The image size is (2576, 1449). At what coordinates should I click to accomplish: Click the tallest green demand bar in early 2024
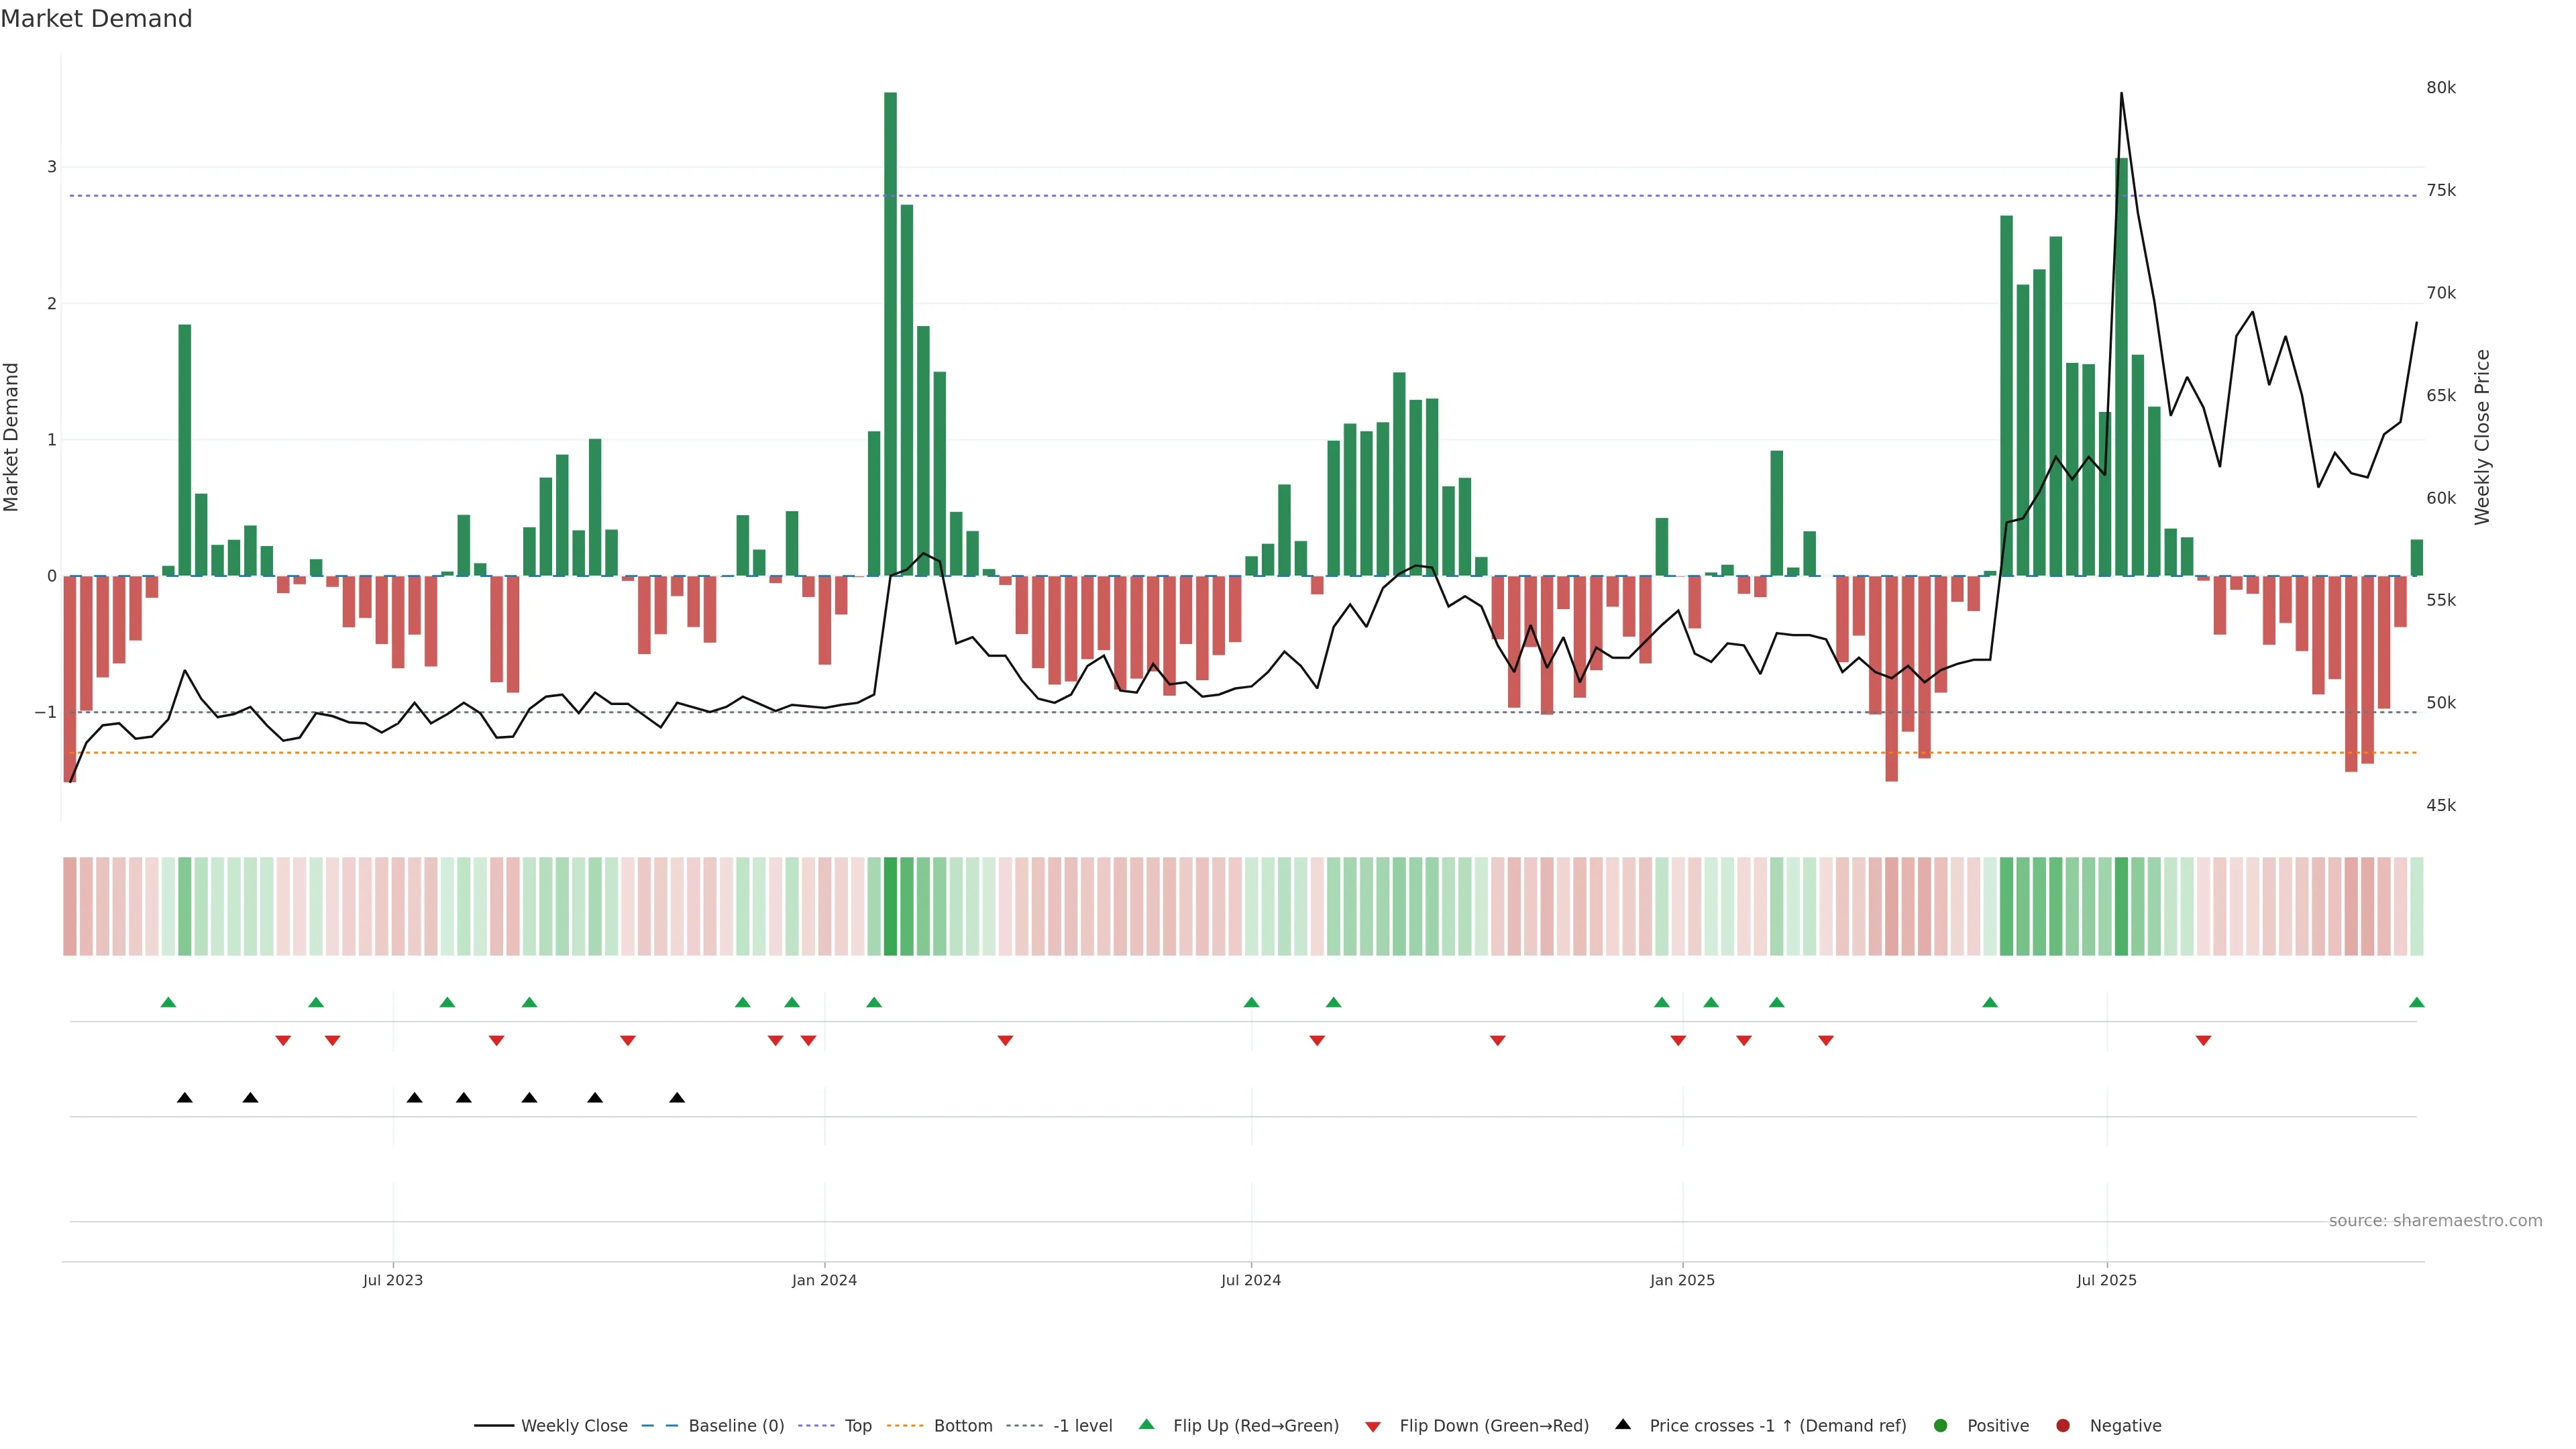point(890,330)
